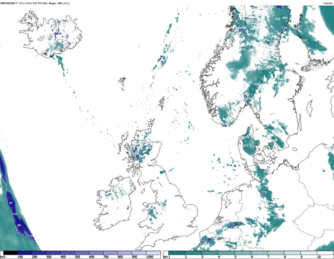Screen dimensions: 334x259
Task: Click the 'm' unit label on the legend
Action: (x=2, y=257)
